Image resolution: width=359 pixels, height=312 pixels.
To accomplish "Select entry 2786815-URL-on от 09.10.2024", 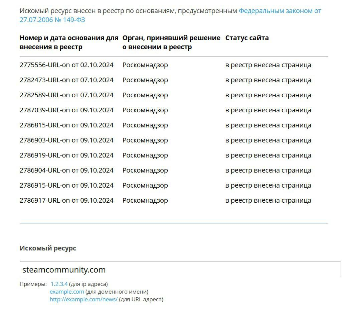I will coord(66,125).
